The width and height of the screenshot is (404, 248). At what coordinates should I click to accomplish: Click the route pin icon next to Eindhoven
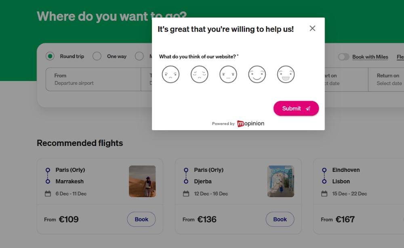(x=324, y=170)
